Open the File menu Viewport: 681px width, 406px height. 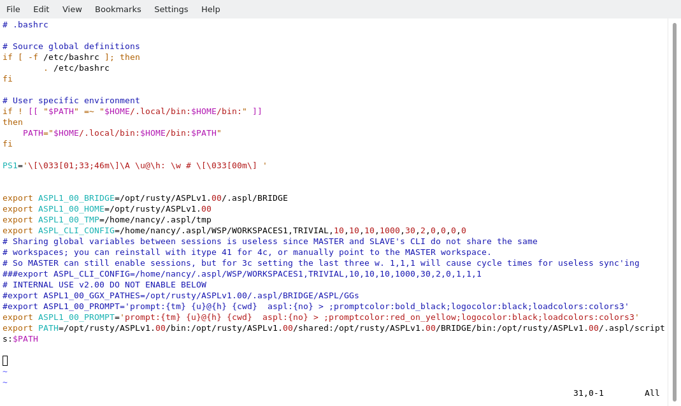(13, 9)
